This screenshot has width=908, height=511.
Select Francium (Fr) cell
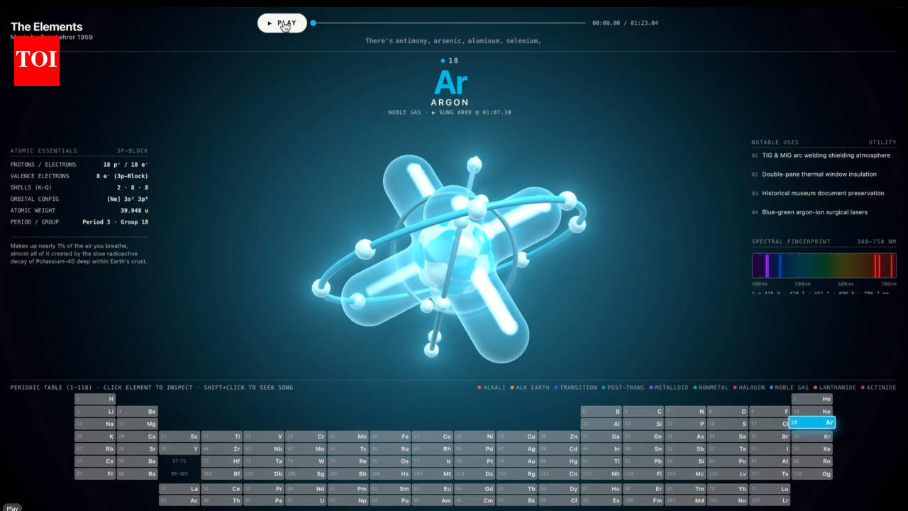click(95, 473)
